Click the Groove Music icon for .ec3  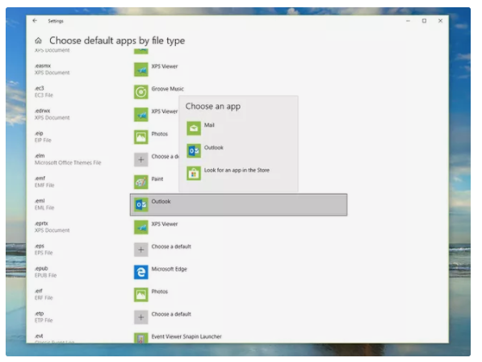[x=141, y=92]
